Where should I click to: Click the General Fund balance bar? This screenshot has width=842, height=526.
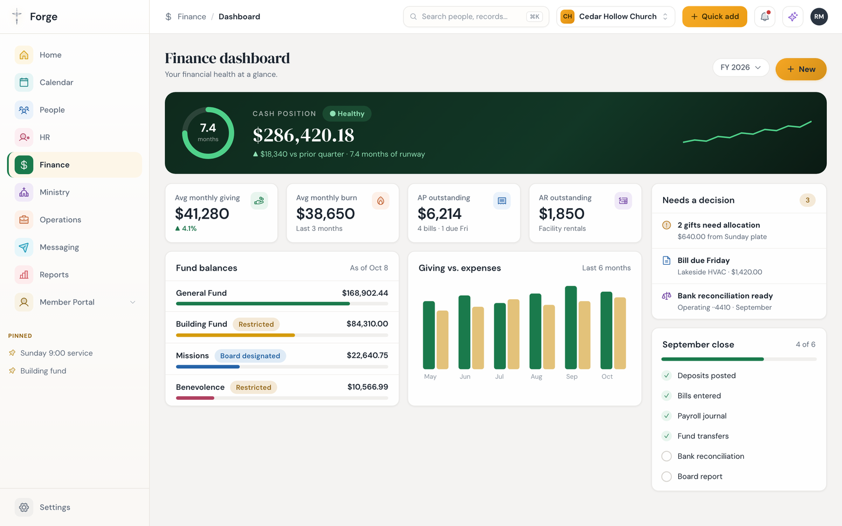[x=282, y=303]
